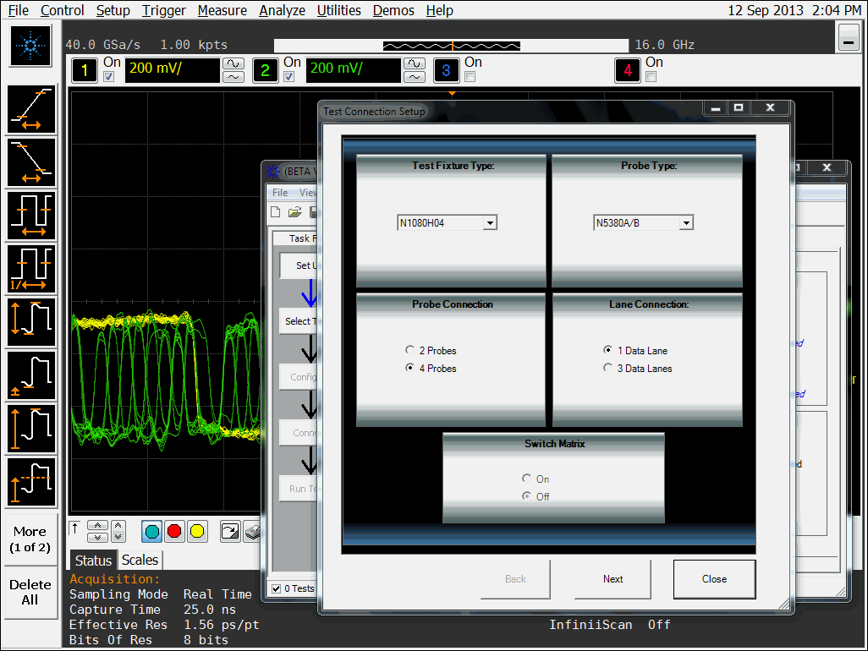Select the fall time measurement icon

pos(31,162)
